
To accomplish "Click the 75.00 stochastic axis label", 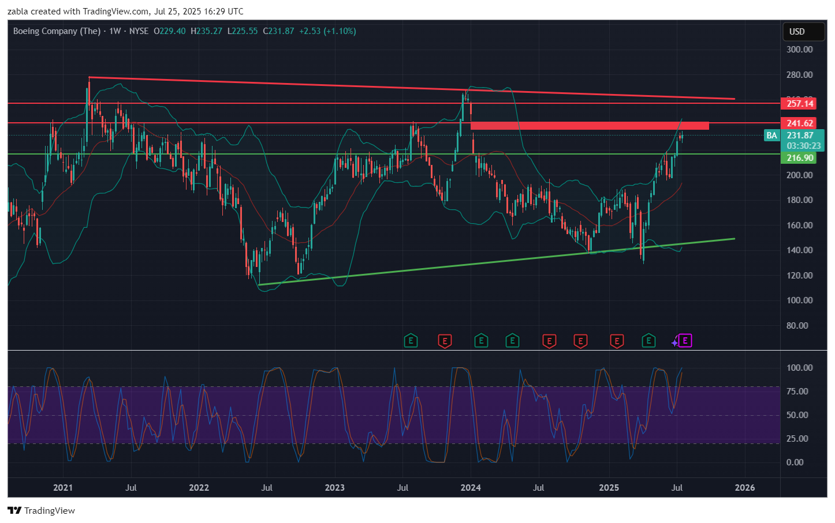I will tap(797, 392).
